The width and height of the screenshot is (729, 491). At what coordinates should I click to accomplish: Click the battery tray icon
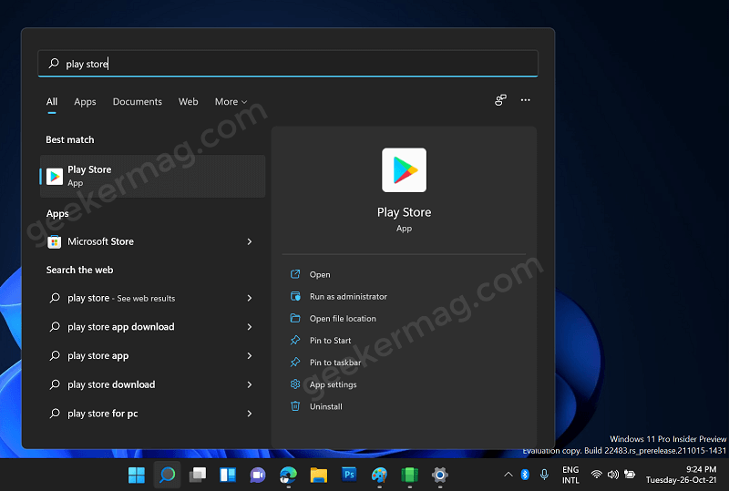pyautogui.click(x=630, y=475)
